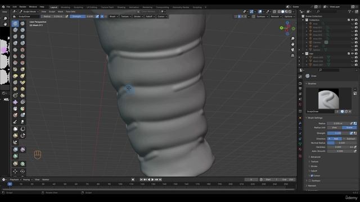Screen dimensions: 360x202
Task: Select wireframe viewport shading mode
Action: 279,12
